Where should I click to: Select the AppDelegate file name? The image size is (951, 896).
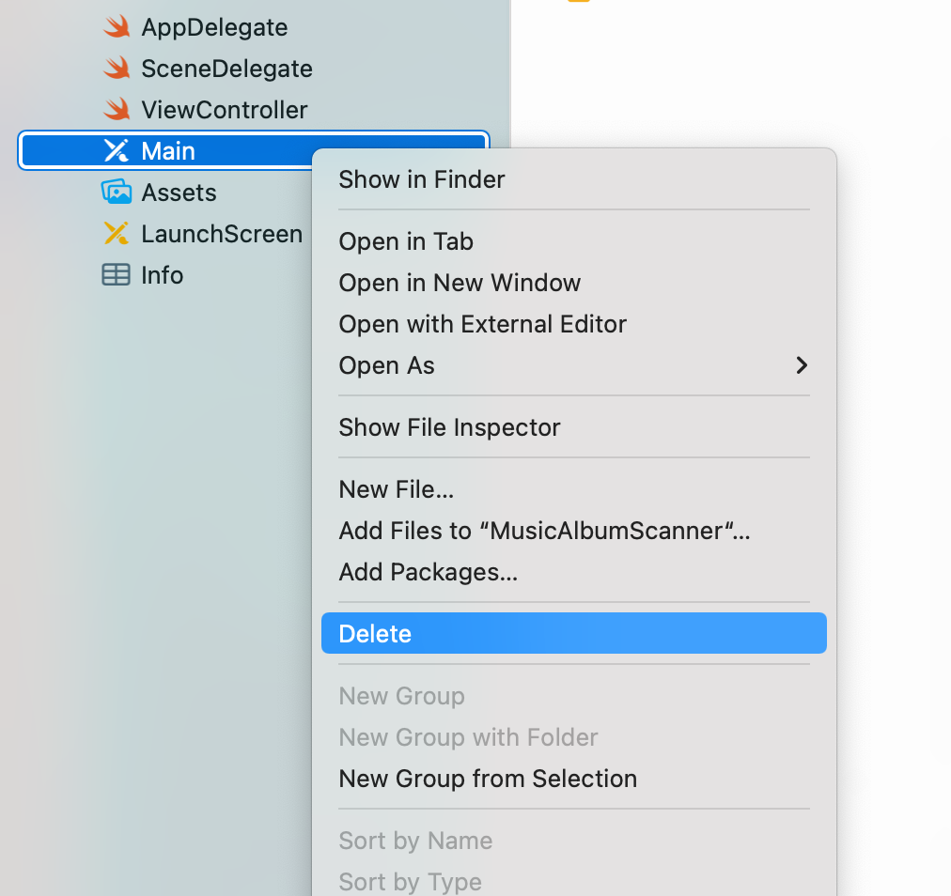214,28
